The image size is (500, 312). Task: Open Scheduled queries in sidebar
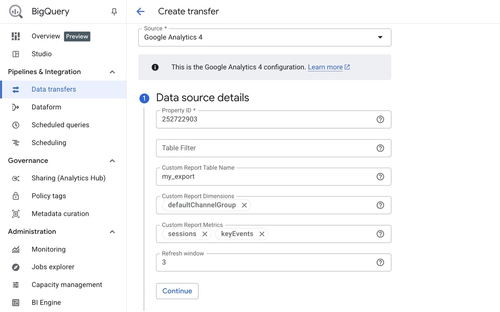tap(60, 125)
